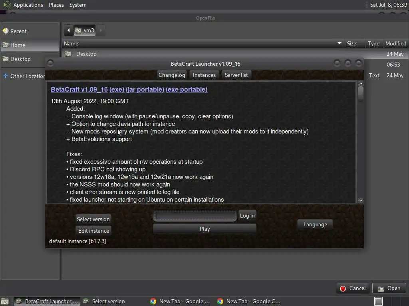Viewport: 409px width, 306px height.
Task: Click the Applications menu logo icon
Action: 6,5
